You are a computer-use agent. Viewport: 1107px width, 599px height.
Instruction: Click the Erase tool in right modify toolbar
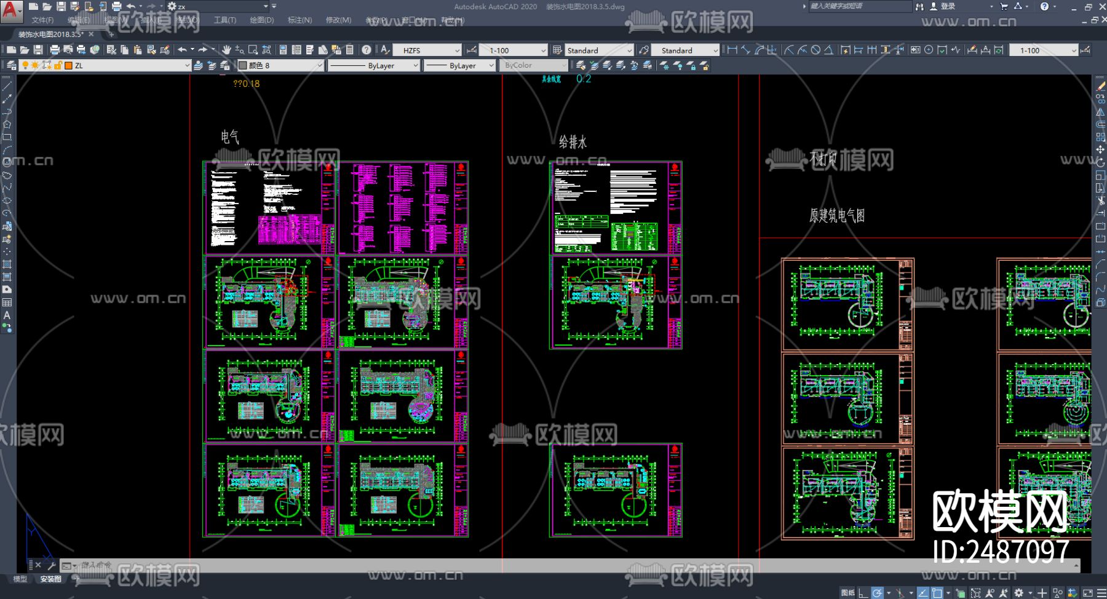coord(1100,87)
